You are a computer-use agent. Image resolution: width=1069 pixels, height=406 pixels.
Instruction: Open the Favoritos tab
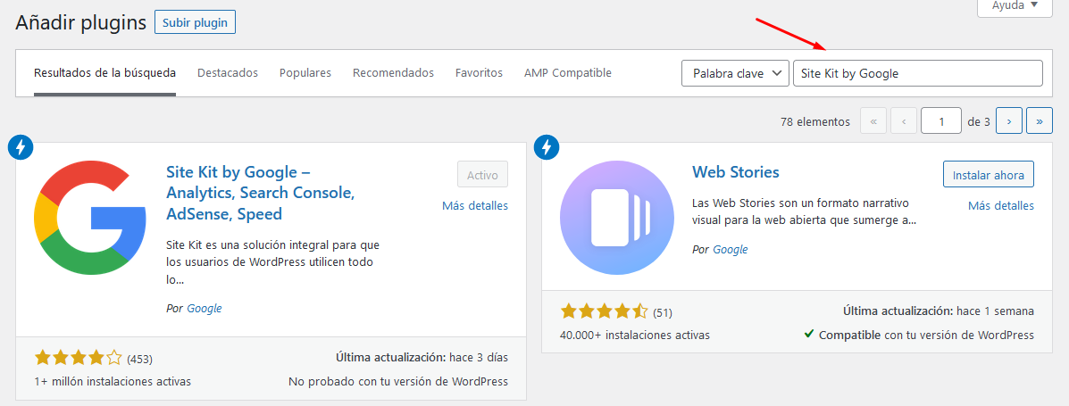tap(480, 73)
